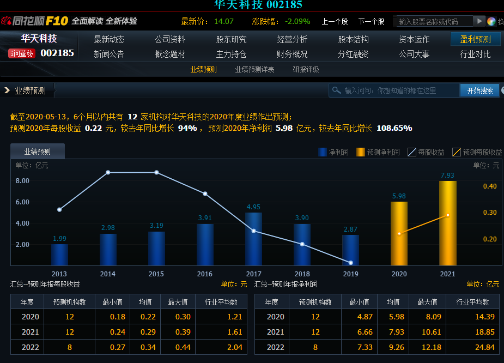Switch to the 业绩预测详表 sub-tab
This screenshot has height=363, width=504.
[254, 69]
